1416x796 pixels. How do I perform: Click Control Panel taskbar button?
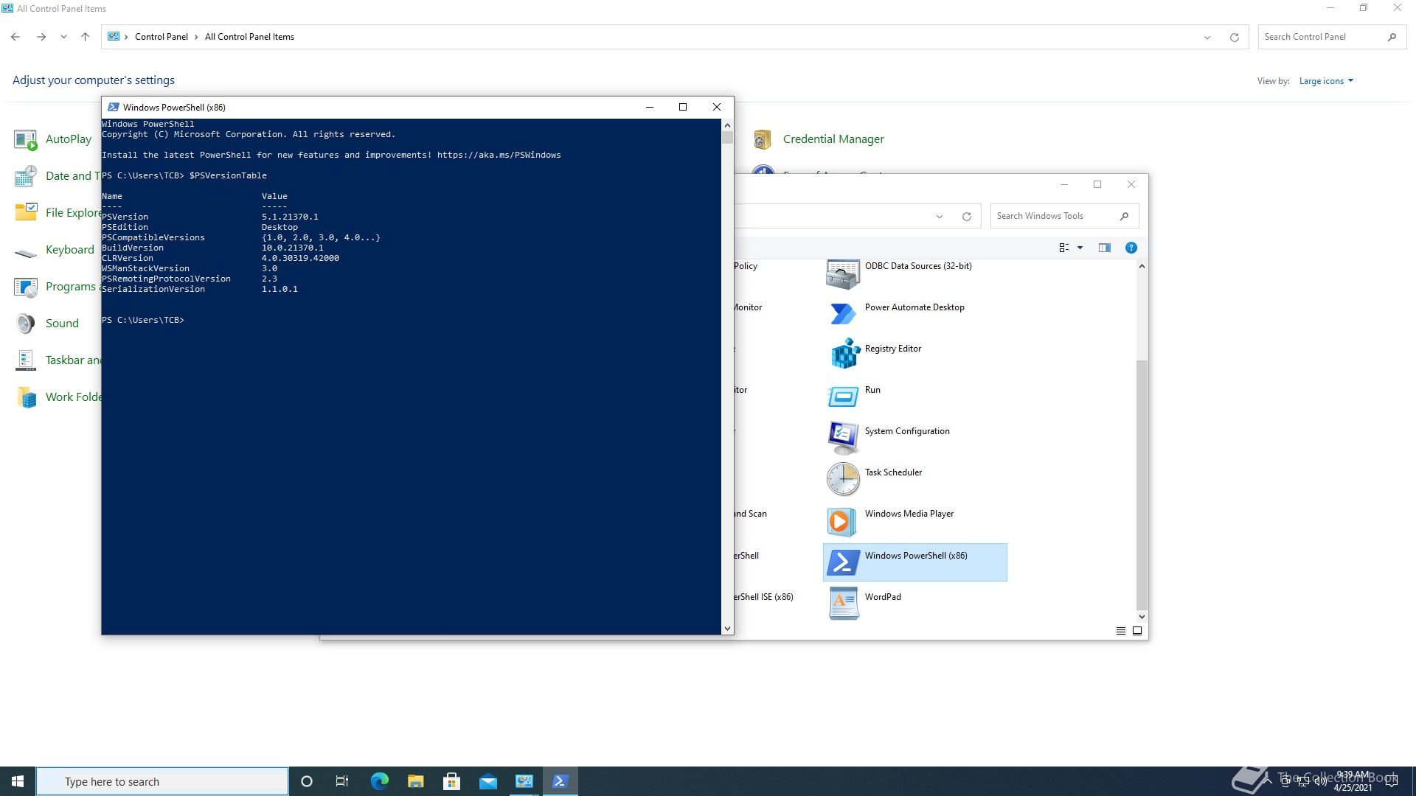[524, 781]
